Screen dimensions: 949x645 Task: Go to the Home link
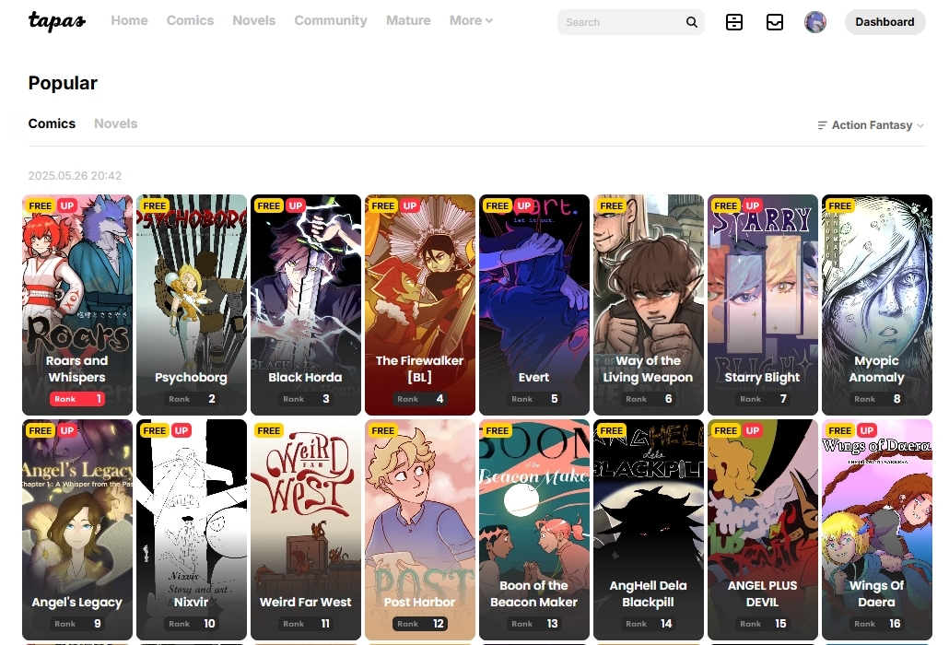click(129, 20)
